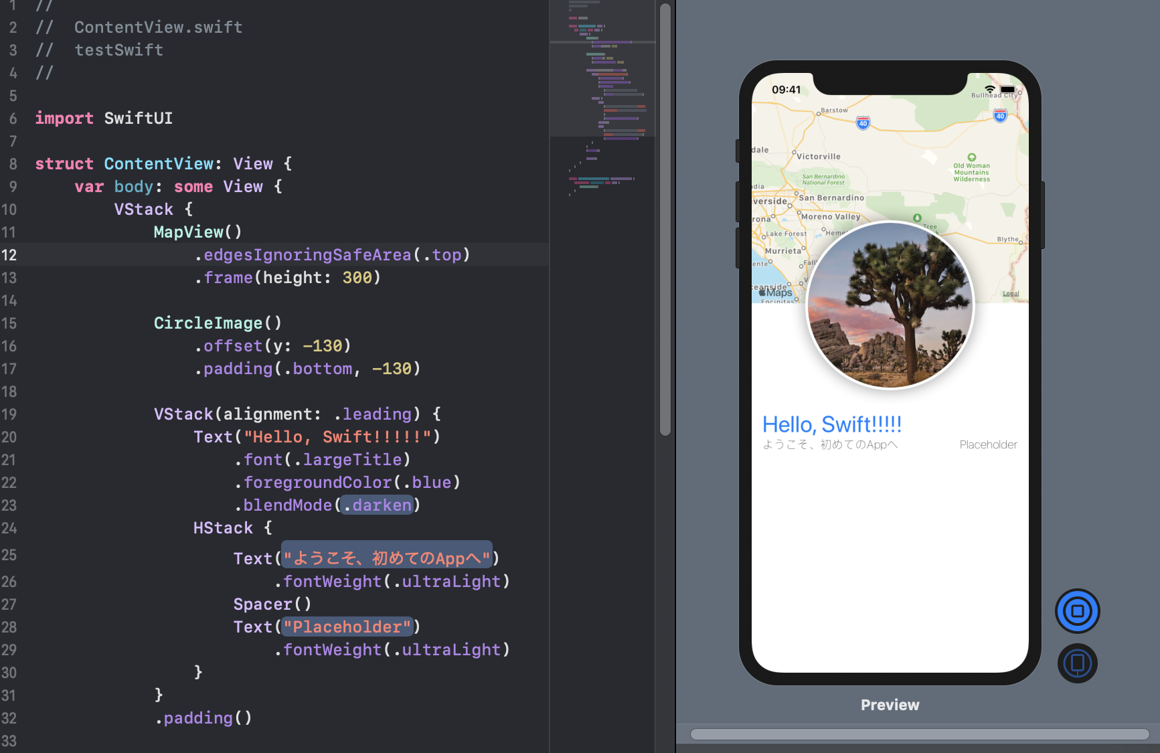The image size is (1160, 753).
Task: Click the Live Preview play button
Action: 1077,610
